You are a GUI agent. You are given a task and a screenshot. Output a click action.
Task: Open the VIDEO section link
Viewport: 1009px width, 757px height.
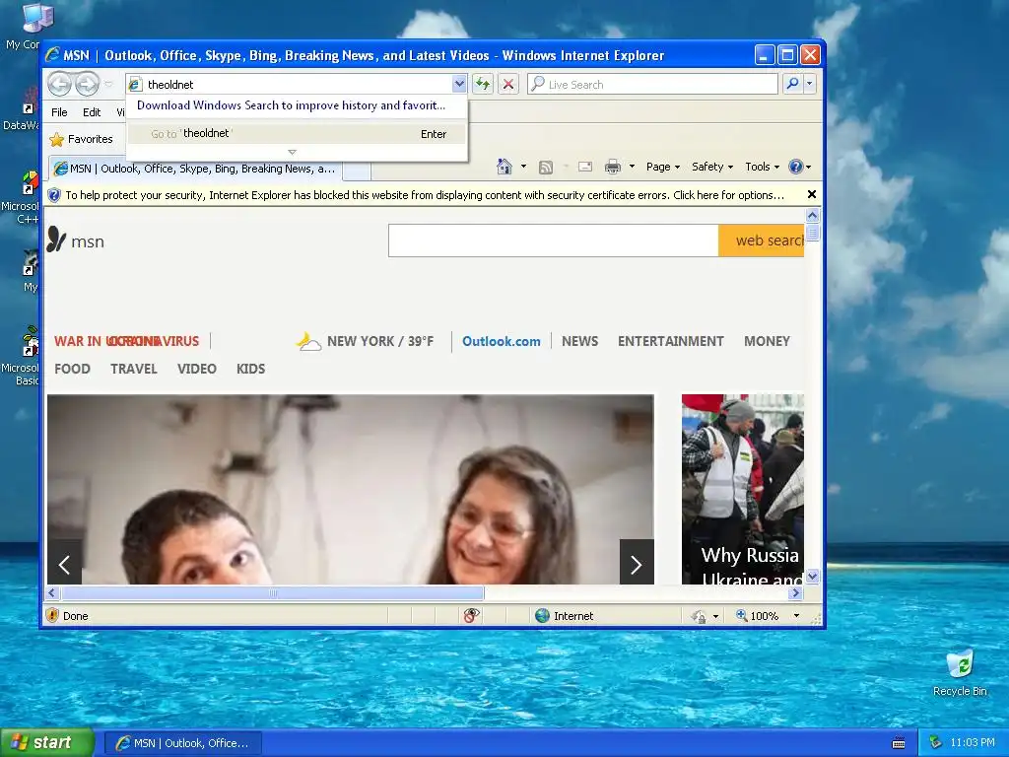197,369
